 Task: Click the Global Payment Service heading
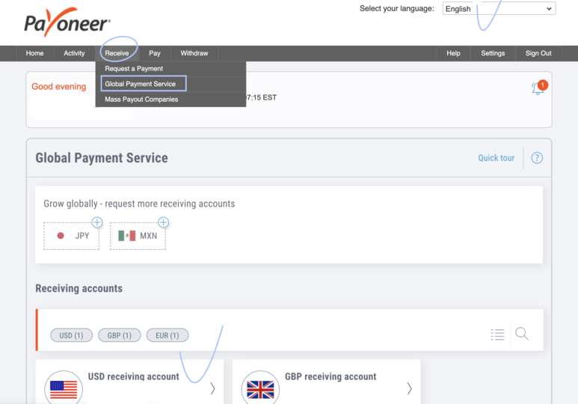(x=102, y=158)
